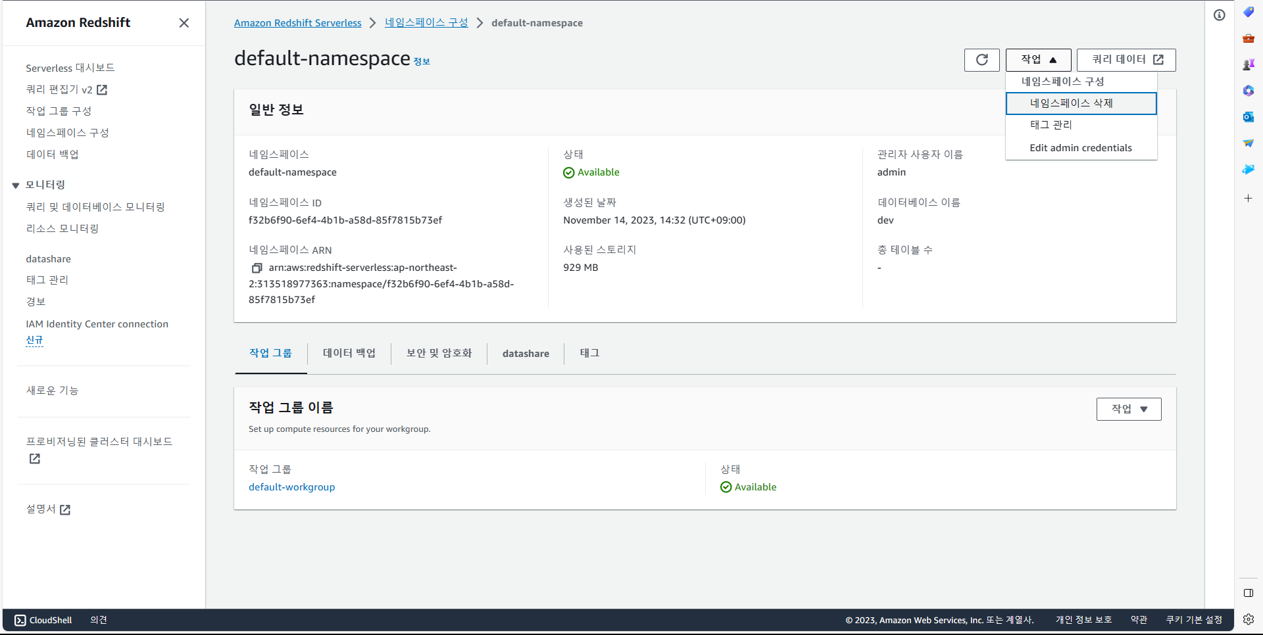Collapse the 작업 dropdown in page header
Viewport: 1263px width, 635px height.
point(1038,60)
